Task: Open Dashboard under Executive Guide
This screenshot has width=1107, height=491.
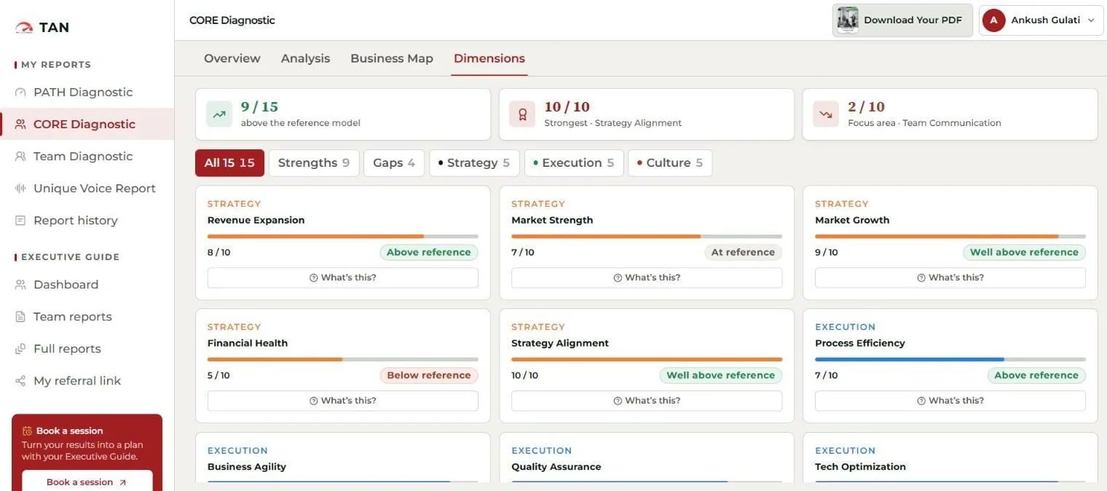Action: point(87,285)
